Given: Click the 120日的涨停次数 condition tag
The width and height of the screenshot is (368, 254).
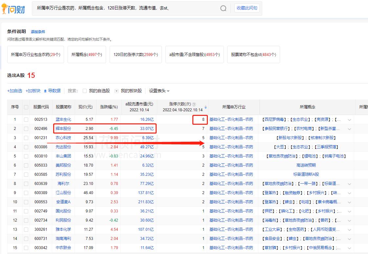Looking at the screenshot, I should [x=136, y=55].
